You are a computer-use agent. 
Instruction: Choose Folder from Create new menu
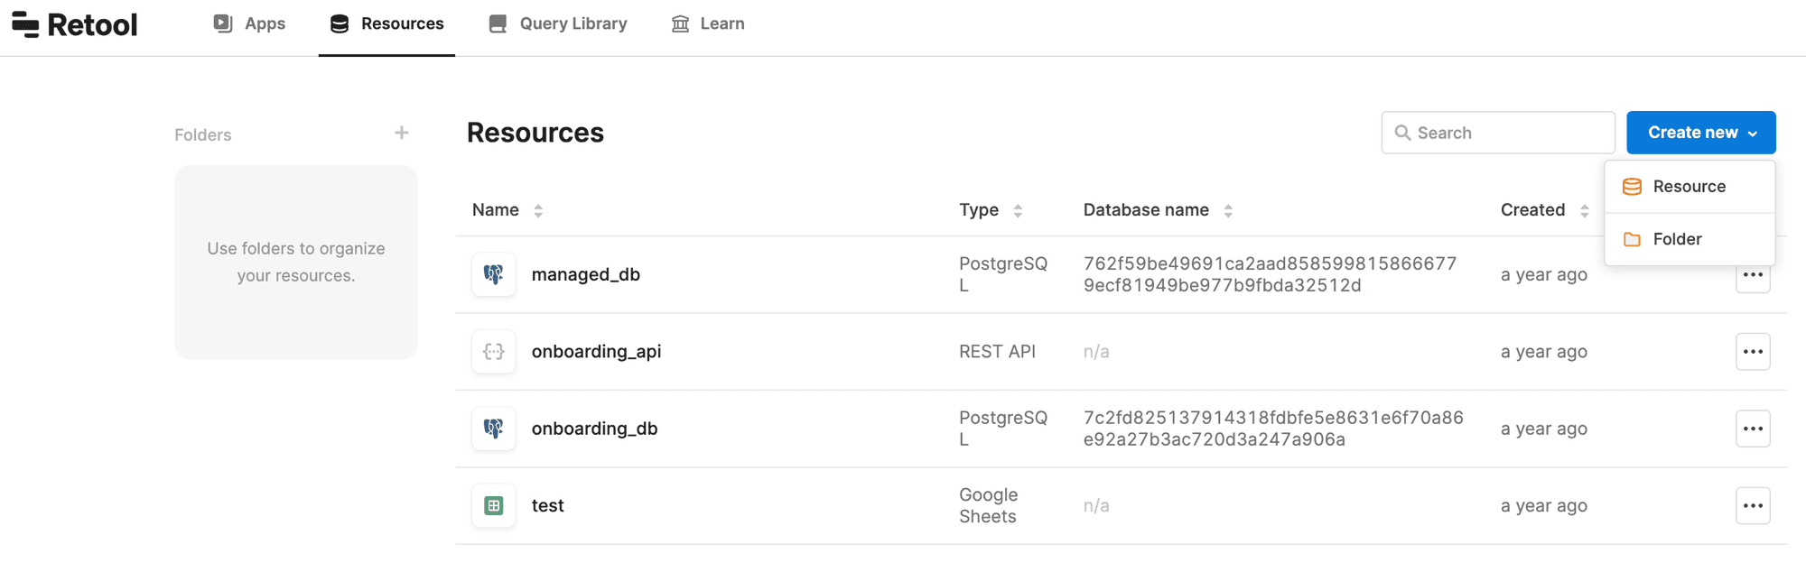[1690, 239]
